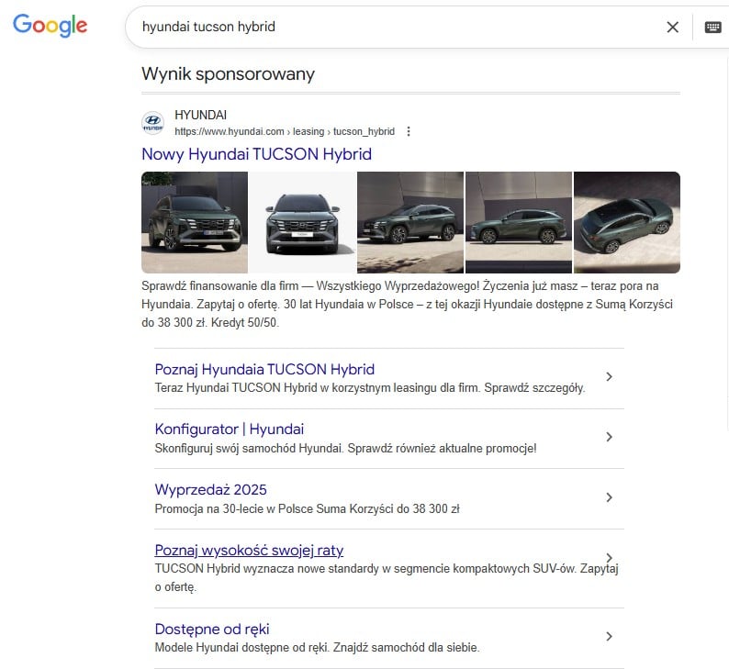Click chevron arrow beside Konfigurator | Hyundai
Screen dimensions: 729x669
point(609,437)
